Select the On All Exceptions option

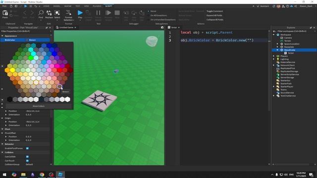157,15
